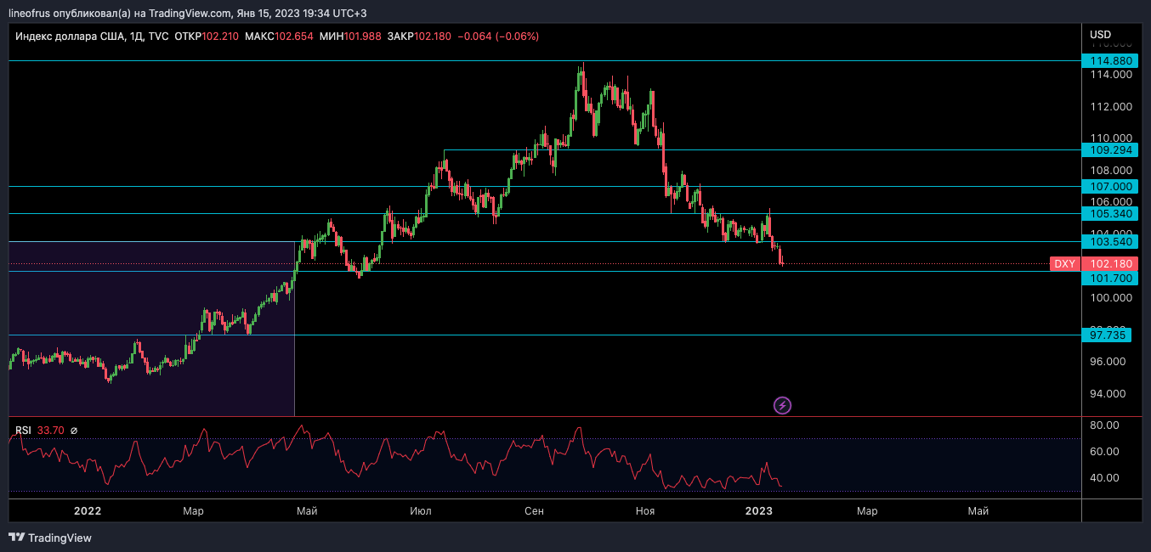
Task: Click the 60.00 RSI axis tick
Action: (x=1106, y=451)
